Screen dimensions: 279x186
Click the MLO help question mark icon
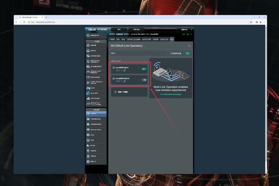189,46
